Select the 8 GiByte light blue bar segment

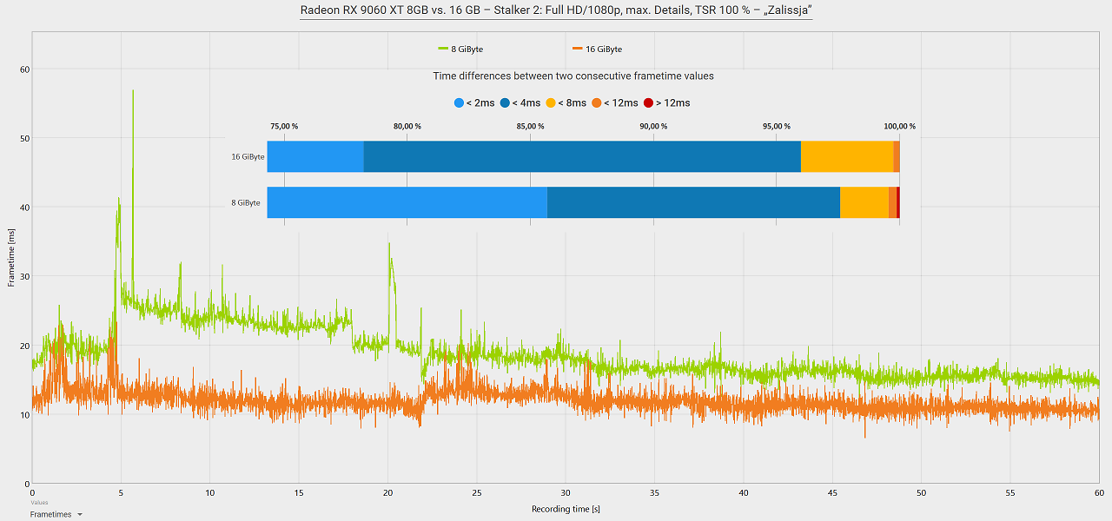407,202
